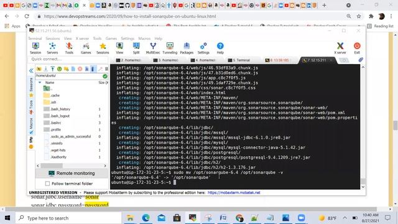Screen dimensions: 398x224
Task: Click the green refresh icon in SFTP panel
Action: [60, 69]
